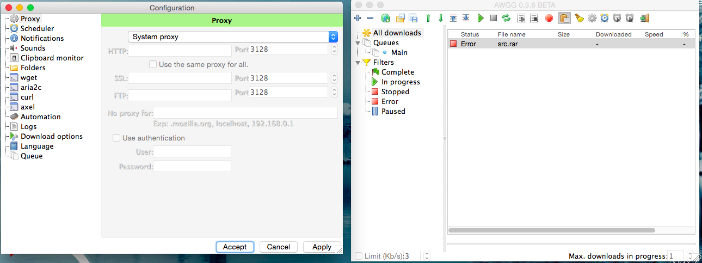Click the move-to-bottom icon in the toolbar
This screenshot has width=702, height=263.
click(466, 18)
